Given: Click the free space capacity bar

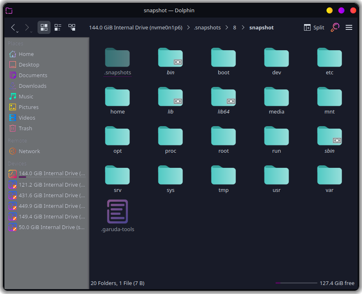Looking at the screenshot, I should [296, 283].
